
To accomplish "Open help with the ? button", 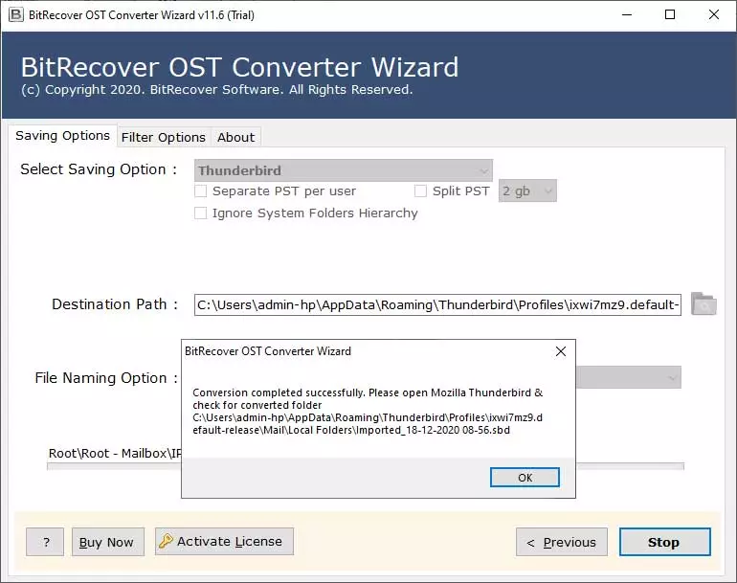I will pyautogui.click(x=45, y=542).
